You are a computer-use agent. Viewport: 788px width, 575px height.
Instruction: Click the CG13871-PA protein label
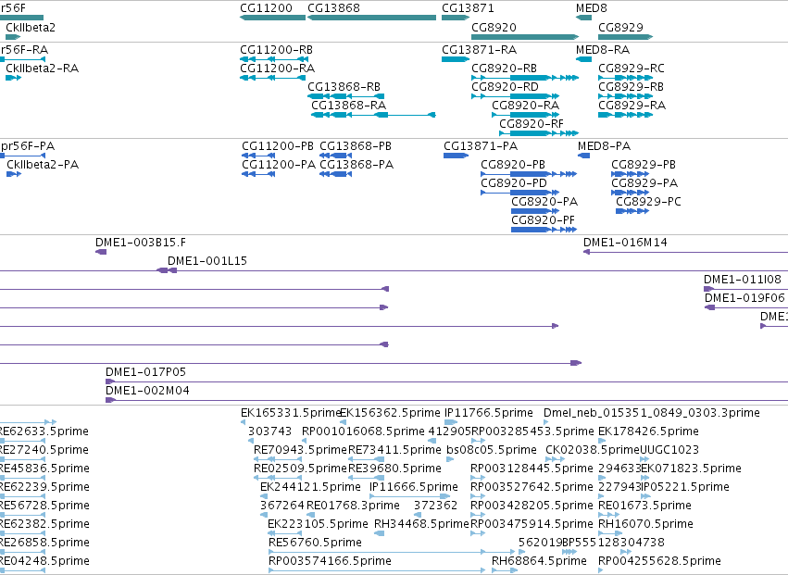click(x=481, y=146)
